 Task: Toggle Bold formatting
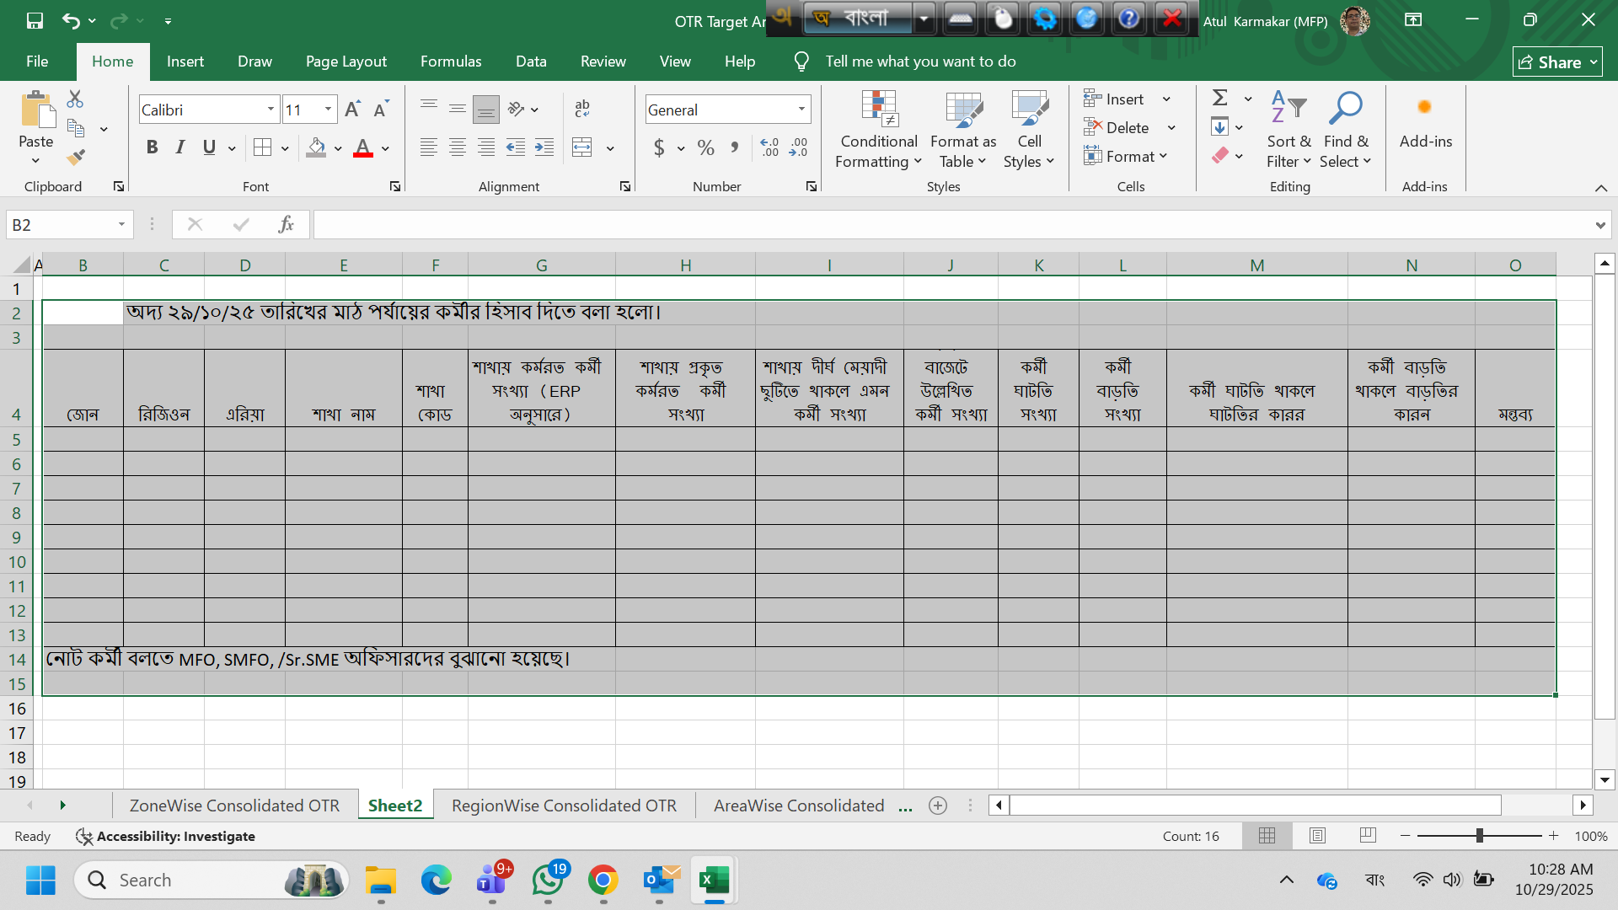[152, 147]
